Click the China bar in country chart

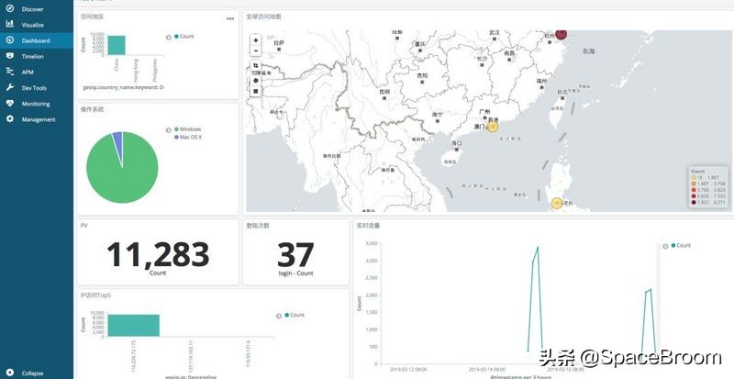click(117, 45)
